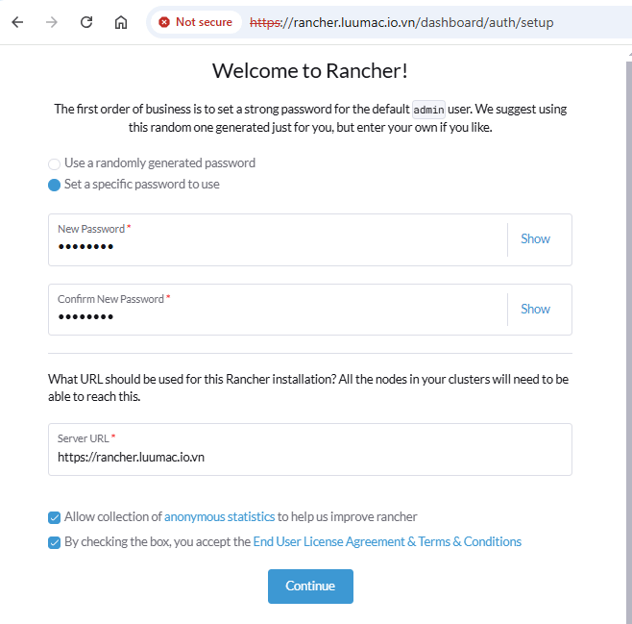Screen dimensions: 632x624
Task: Focus the Confirm New Password field
Action: (278, 310)
